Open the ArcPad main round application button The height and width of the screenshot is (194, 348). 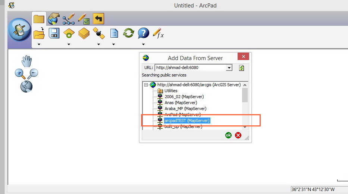point(19,30)
